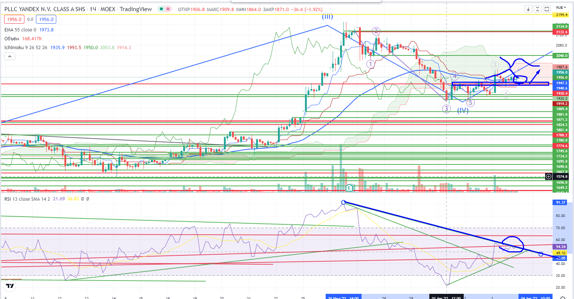Screen dimensions: 574x299
Task: Click the circled 1 wave marker
Action: 371,64
